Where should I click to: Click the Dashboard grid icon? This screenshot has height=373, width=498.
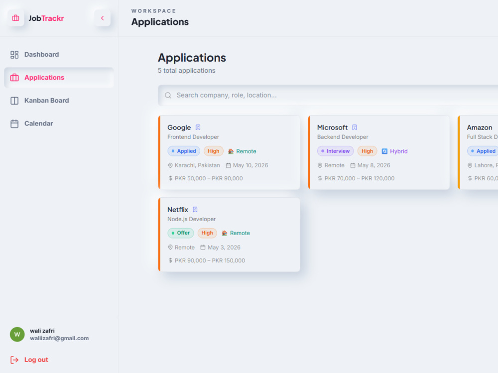point(14,55)
